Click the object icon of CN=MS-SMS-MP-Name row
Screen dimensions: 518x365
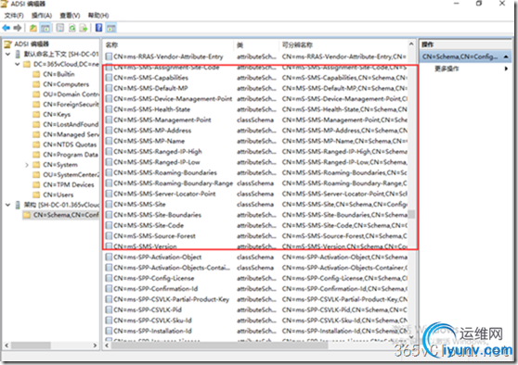pos(109,141)
